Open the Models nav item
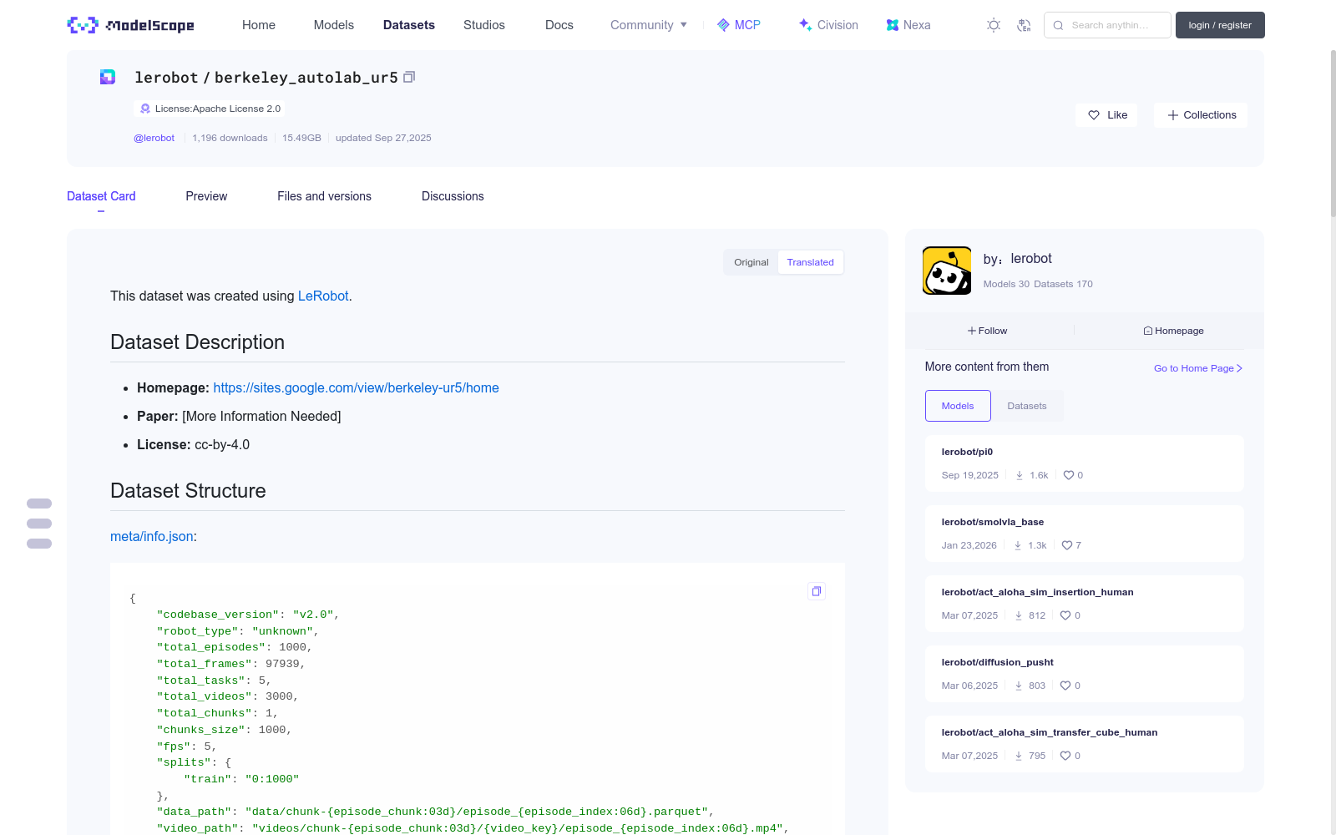Viewport: 1336px width, 835px height. coord(334,25)
